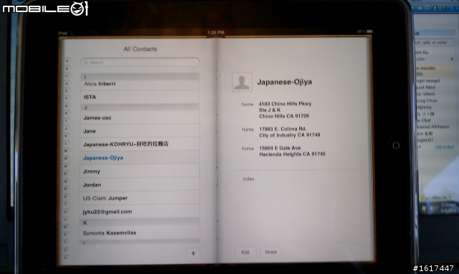Tap the 4183 Chino Hills Pkwy address
The width and height of the screenshot is (459, 274).
(x=285, y=110)
